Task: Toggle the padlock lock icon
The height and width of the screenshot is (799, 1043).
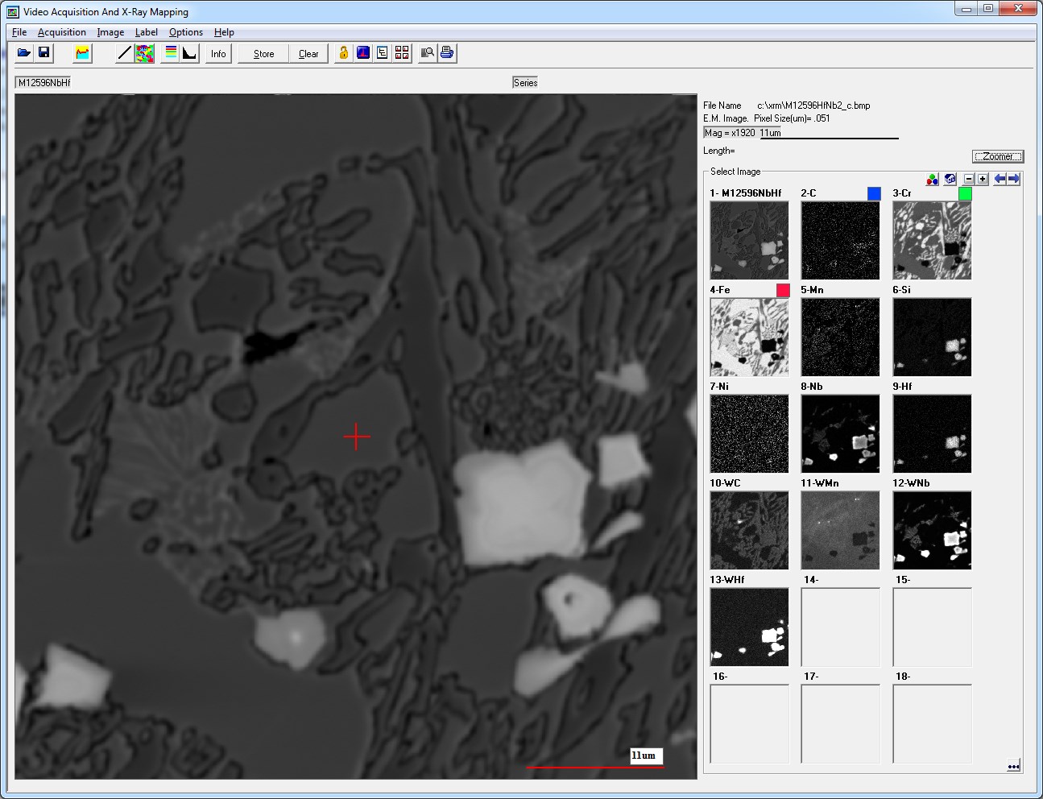Action: (x=344, y=53)
